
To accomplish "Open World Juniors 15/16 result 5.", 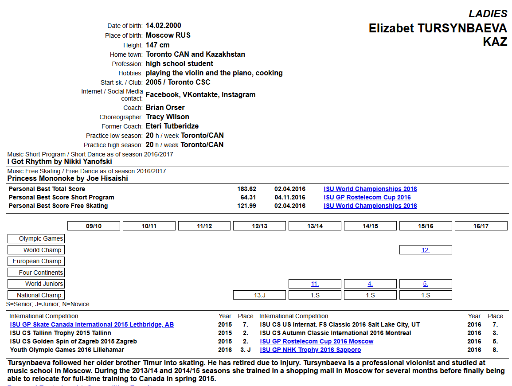I will (x=426, y=284).
